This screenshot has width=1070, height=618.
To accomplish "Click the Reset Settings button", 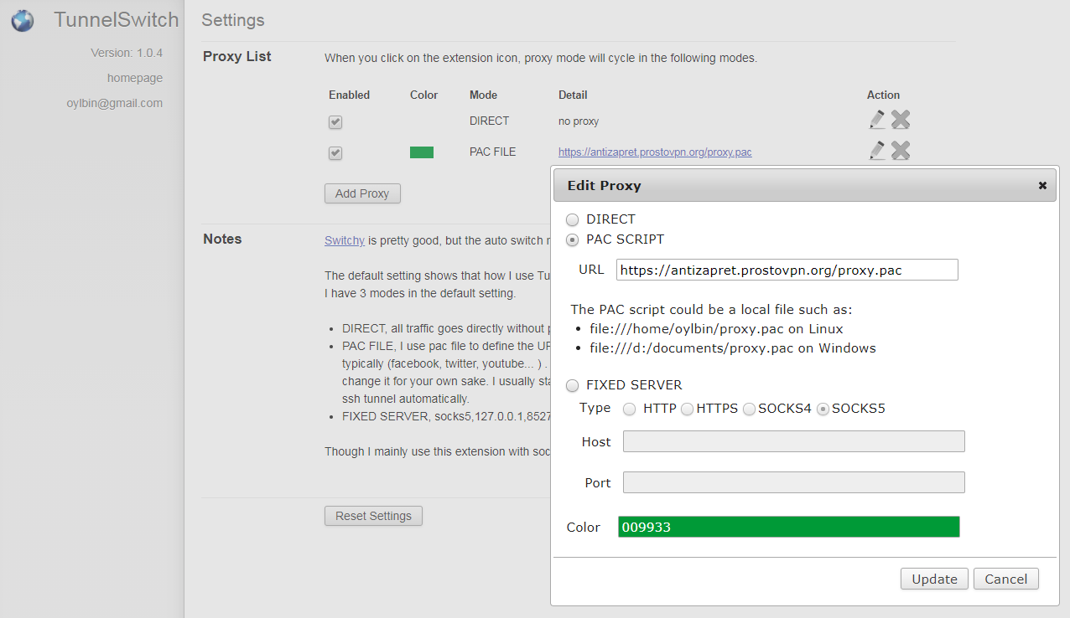I will coord(373,516).
